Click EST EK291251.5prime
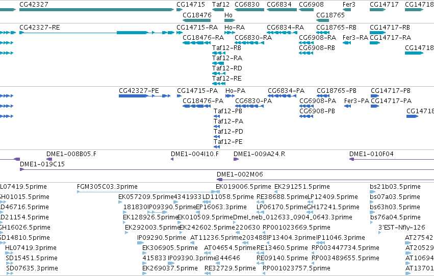The width and height of the screenshot is (434, 276). tap(302, 187)
